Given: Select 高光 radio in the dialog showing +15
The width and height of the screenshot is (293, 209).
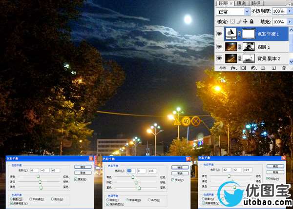Looking at the screenshot, I should [x=149, y=200].
